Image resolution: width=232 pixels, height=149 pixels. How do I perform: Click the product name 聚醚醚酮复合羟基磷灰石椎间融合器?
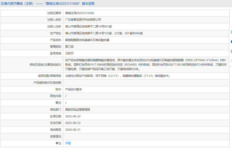coord(87,40)
